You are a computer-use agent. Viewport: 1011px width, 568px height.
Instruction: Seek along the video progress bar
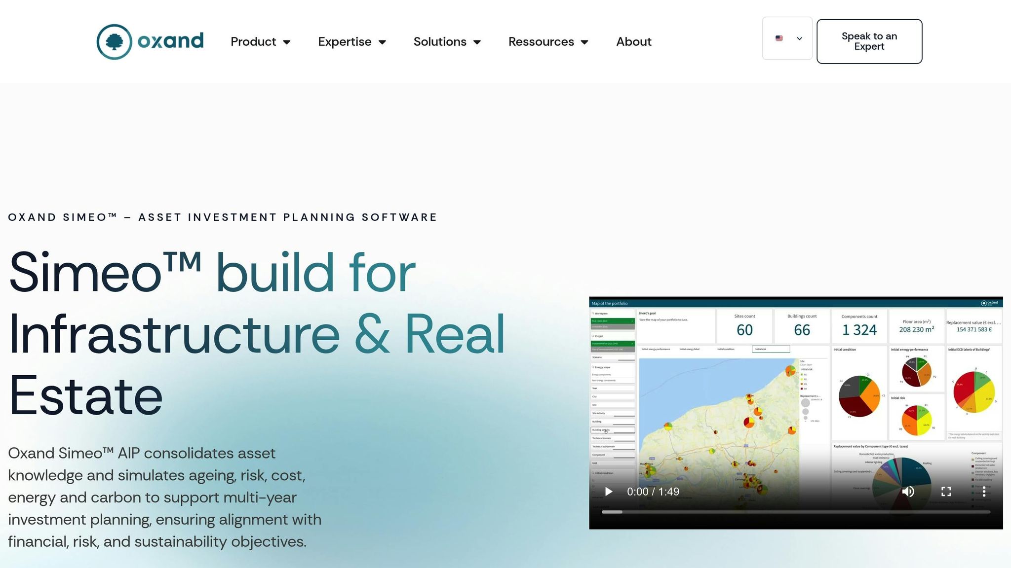click(x=795, y=512)
